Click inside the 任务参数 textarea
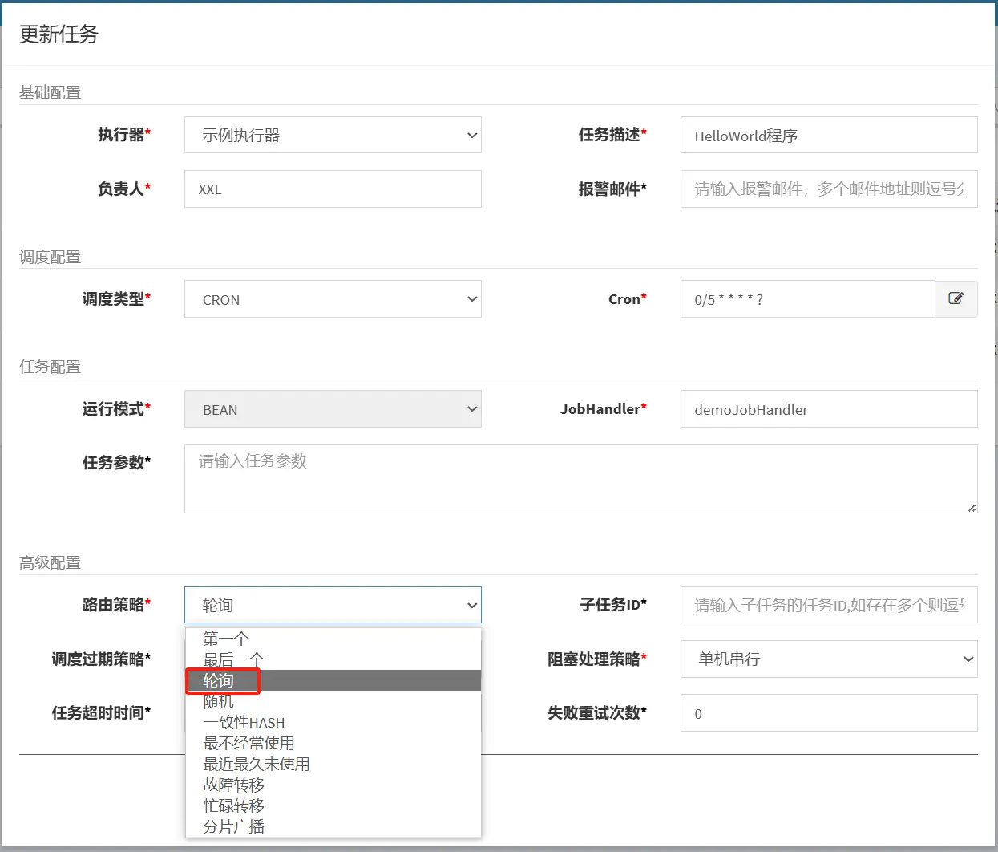998x852 pixels. point(580,479)
